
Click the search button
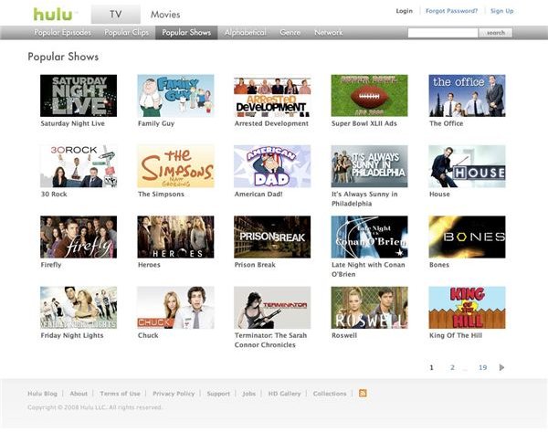coord(496,33)
